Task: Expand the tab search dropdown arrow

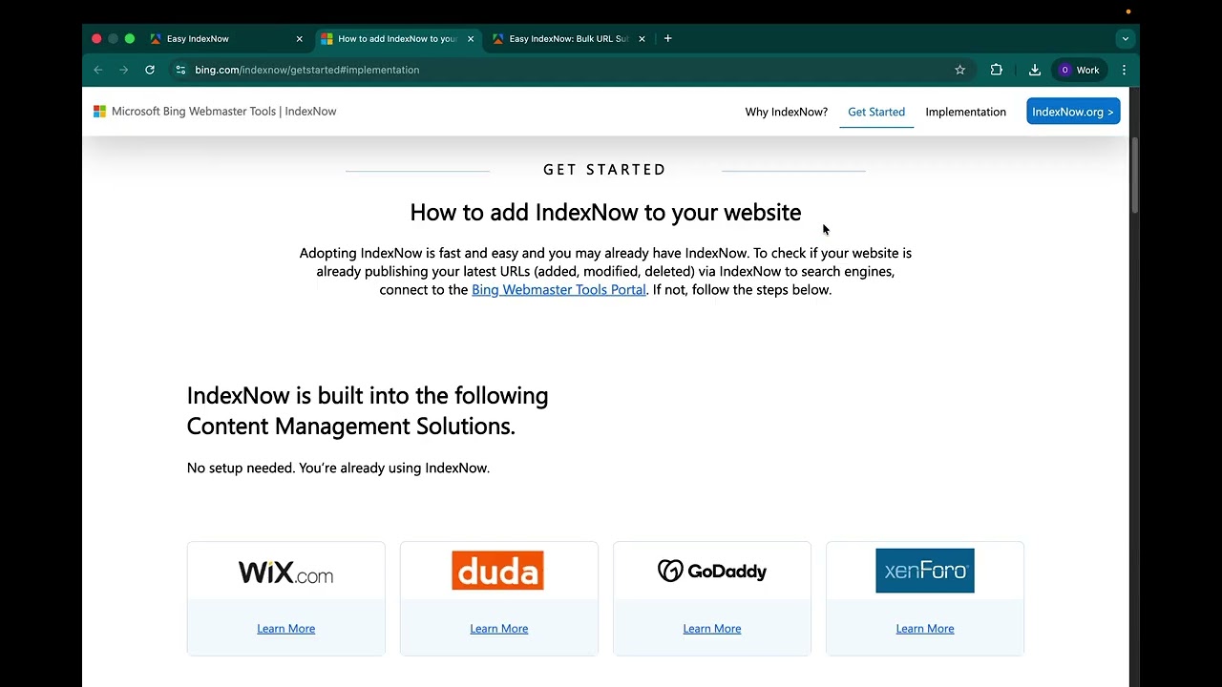Action: click(1126, 39)
